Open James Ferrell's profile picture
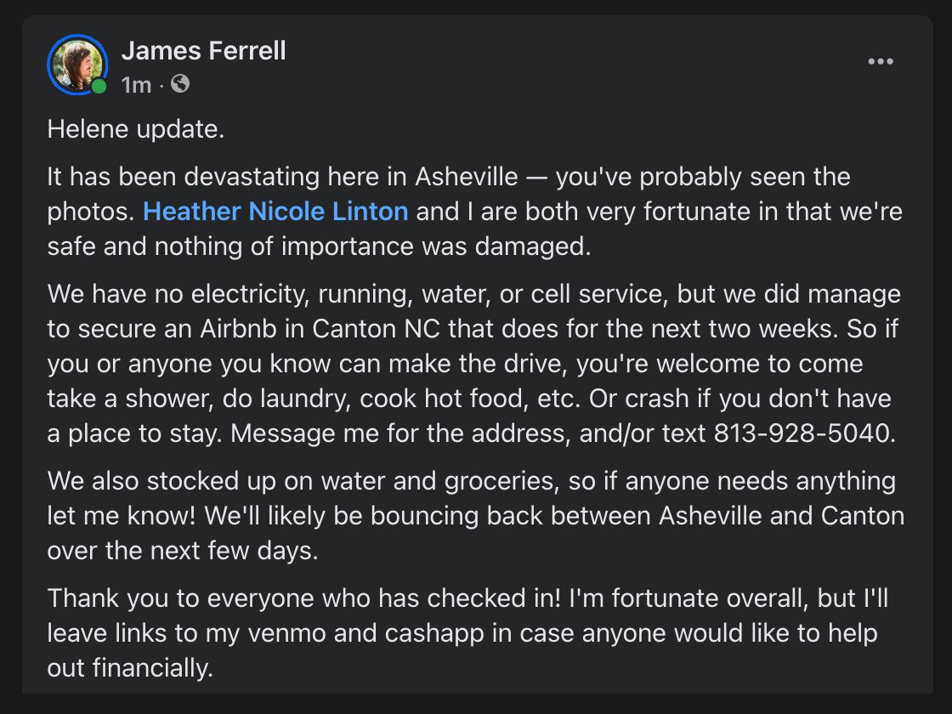The height and width of the screenshot is (714, 952). (77, 65)
